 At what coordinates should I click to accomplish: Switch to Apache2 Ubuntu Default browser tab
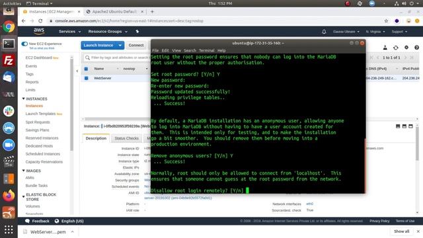[x=114, y=12]
